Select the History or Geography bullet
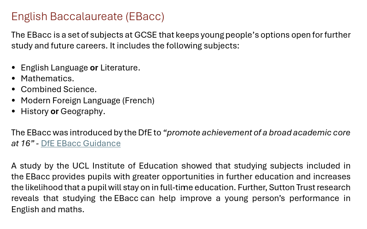 coord(63,112)
